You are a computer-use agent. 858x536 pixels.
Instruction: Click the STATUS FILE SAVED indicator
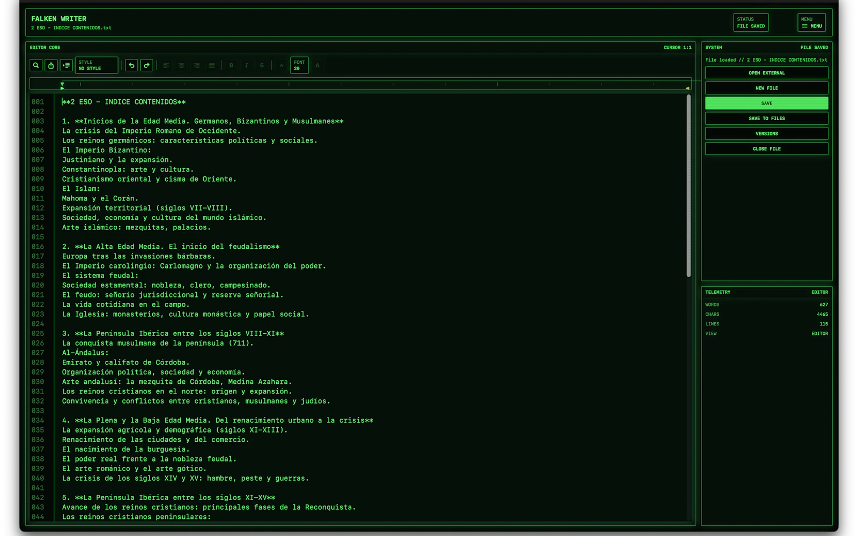tap(751, 23)
